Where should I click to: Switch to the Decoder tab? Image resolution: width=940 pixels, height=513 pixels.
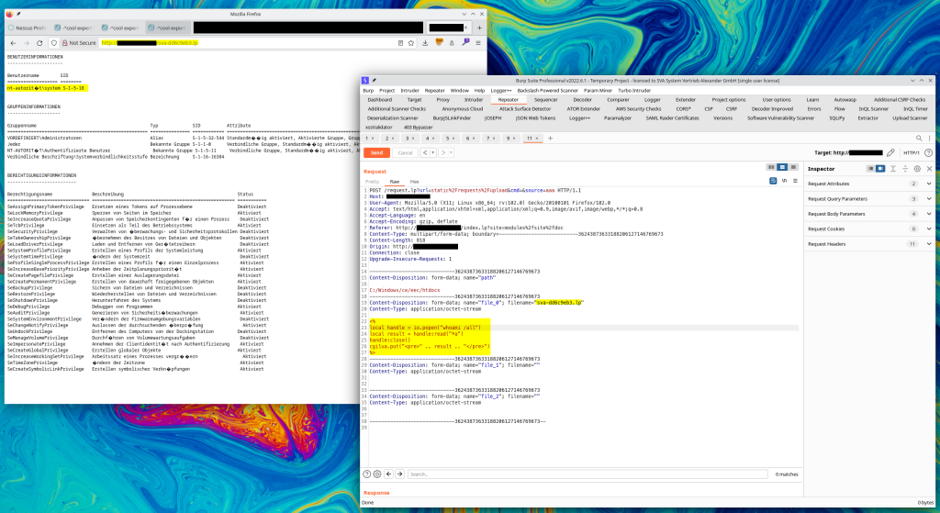(582, 100)
